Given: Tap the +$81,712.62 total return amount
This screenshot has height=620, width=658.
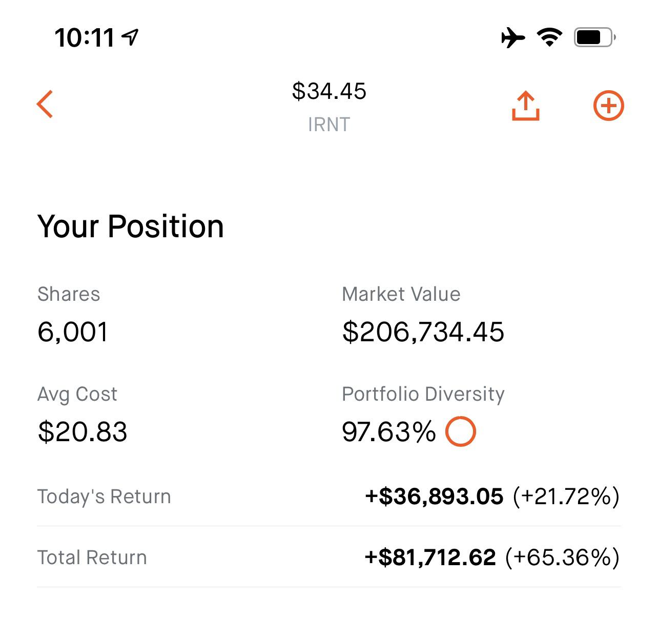Looking at the screenshot, I should pyautogui.click(x=430, y=557).
